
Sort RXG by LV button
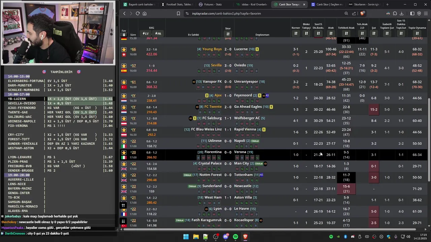tap(145, 34)
